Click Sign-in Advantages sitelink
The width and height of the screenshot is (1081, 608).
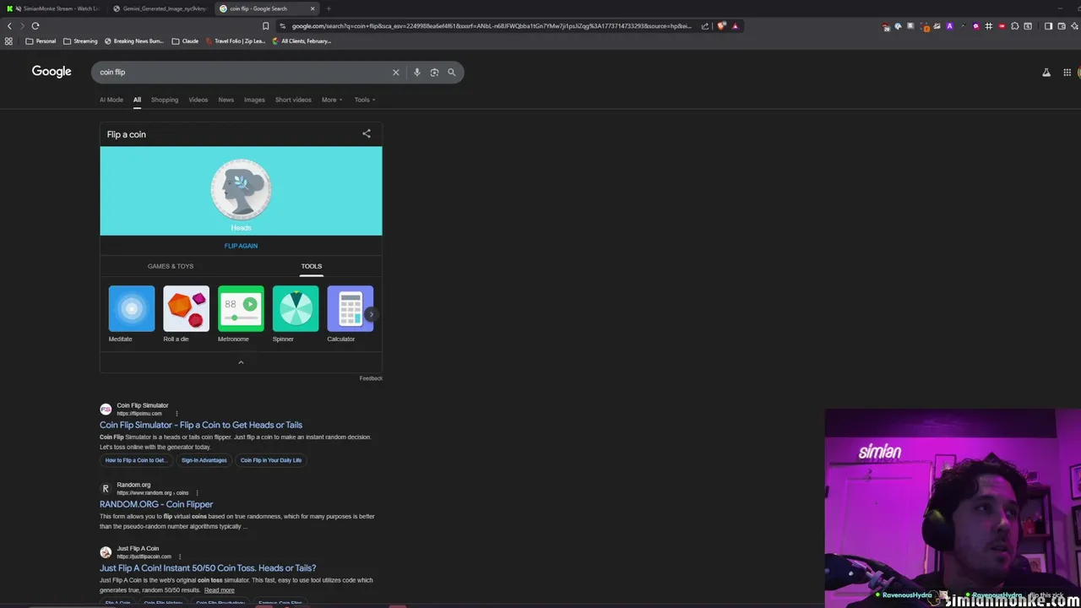pos(204,460)
